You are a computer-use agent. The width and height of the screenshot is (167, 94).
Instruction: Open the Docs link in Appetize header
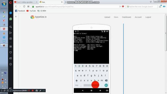pos(116,17)
